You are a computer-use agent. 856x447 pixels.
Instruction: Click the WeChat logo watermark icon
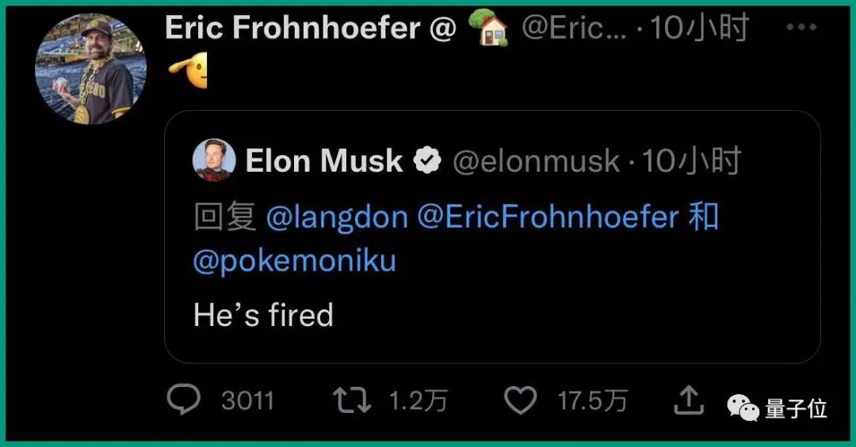[x=743, y=408]
